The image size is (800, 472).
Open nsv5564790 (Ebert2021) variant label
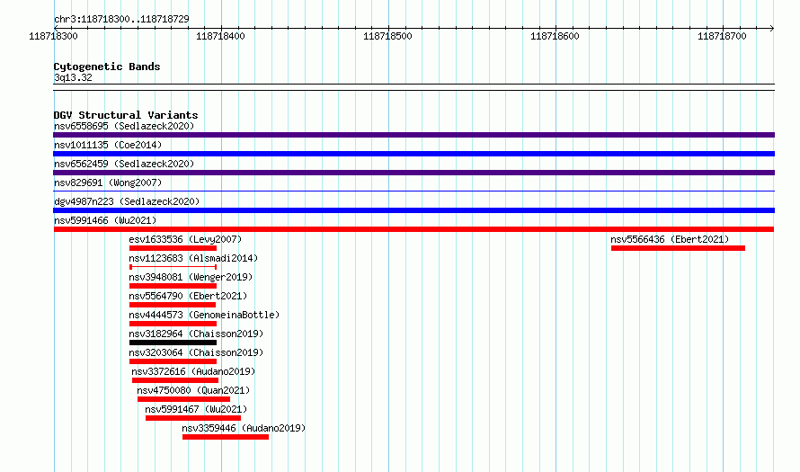point(188,296)
